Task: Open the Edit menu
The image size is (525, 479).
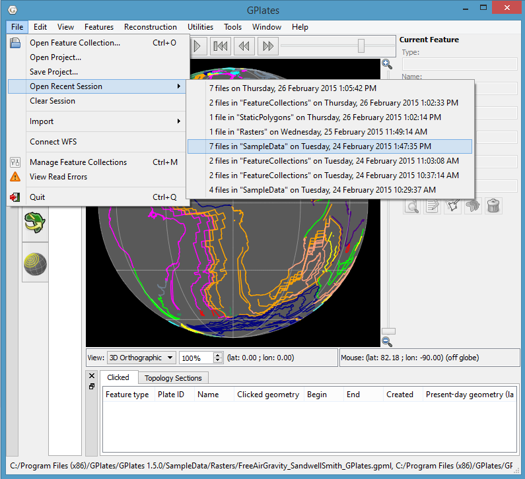Action: (40, 27)
